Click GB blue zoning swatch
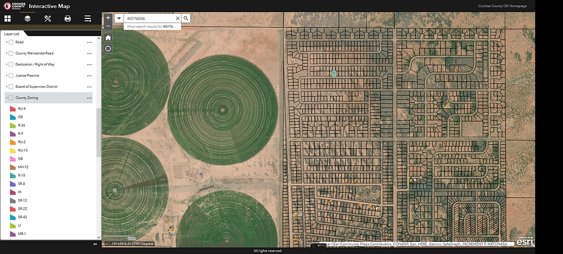This screenshot has width=563, height=254. tap(13, 117)
